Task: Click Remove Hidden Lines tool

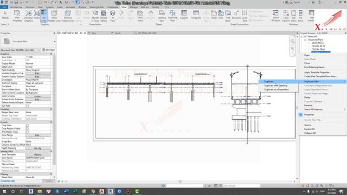Action: [68, 16]
